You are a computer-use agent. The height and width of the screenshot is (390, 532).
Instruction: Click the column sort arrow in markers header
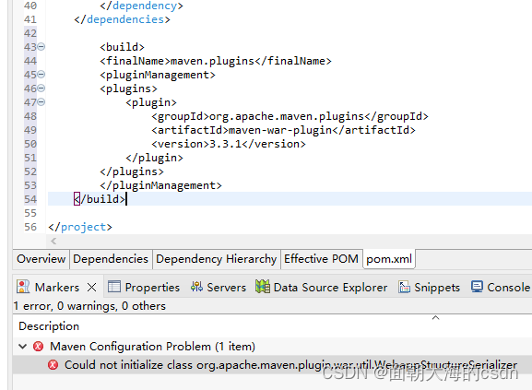435,318
